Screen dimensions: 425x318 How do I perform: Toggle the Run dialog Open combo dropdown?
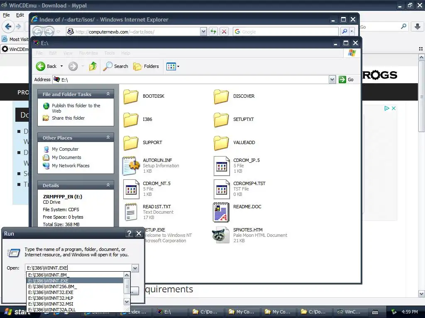pos(135,268)
